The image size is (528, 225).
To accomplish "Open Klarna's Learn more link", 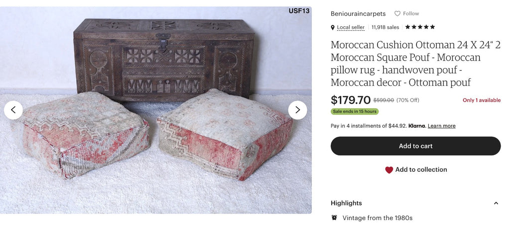I will (x=441, y=126).
